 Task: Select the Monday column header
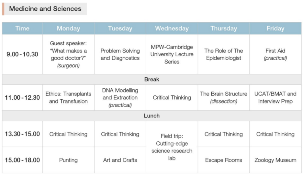(x=68, y=28)
